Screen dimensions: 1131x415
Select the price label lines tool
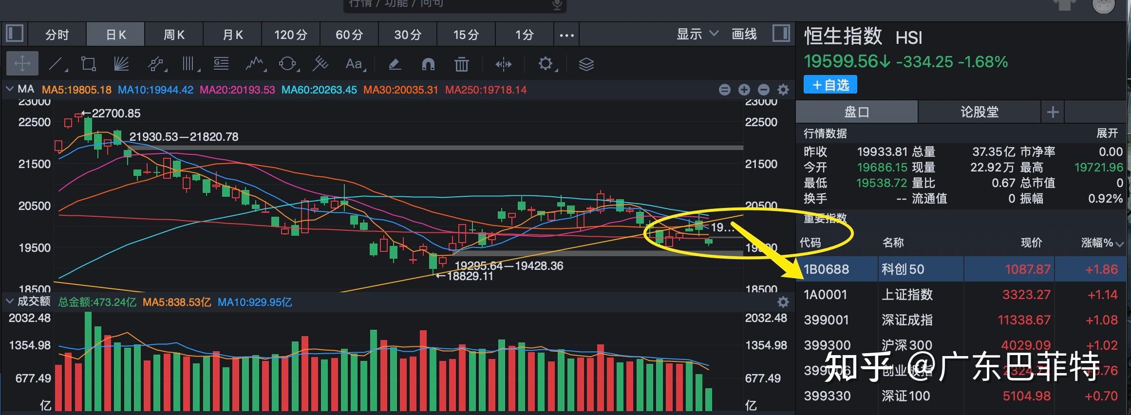click(x=221, y=64)
